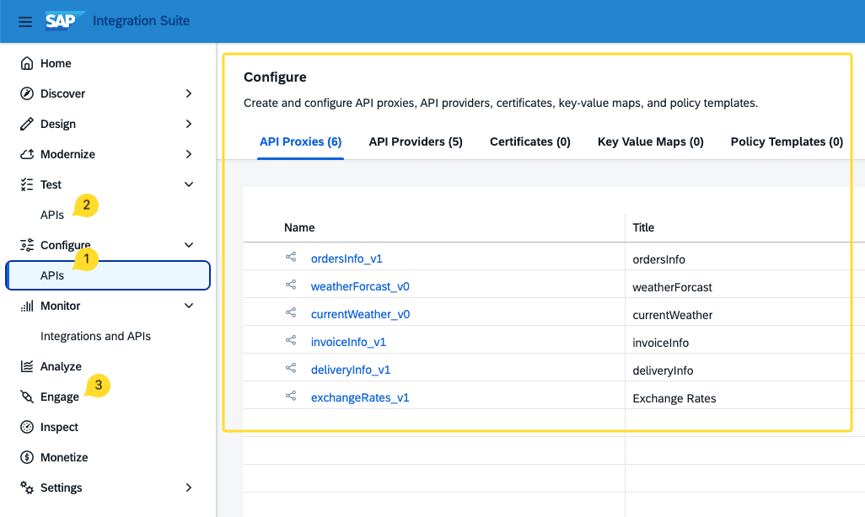Click the Inspect label in sidebar
Image resolution: width=865 pixels, height=517 pixels.
(x=59, y=427)
